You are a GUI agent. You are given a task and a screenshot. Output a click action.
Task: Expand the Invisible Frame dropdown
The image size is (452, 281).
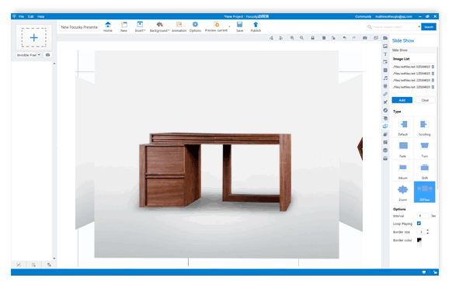coord(29,55)
